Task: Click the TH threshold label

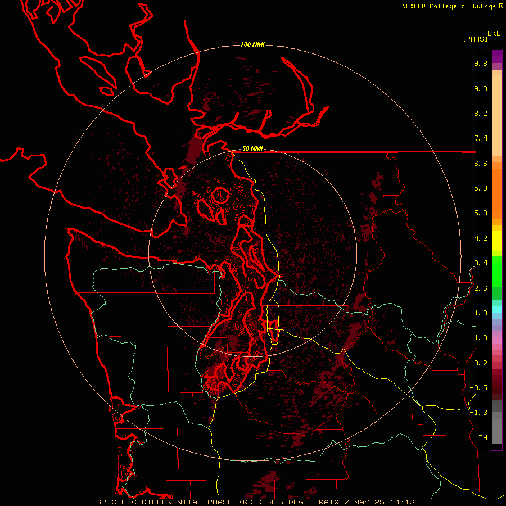Action: [x=483, y=438]
